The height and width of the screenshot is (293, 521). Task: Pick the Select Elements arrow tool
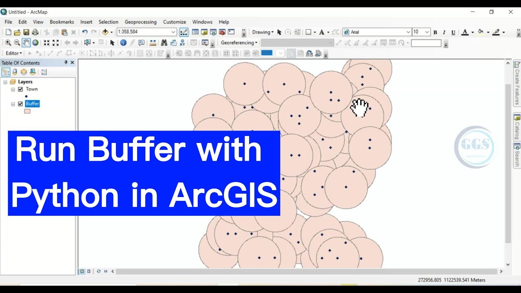coord(112,43)
